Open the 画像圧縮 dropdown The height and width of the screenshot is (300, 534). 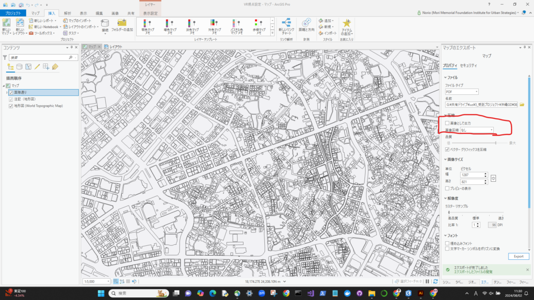pyautogui.click(x=477, y=130)
